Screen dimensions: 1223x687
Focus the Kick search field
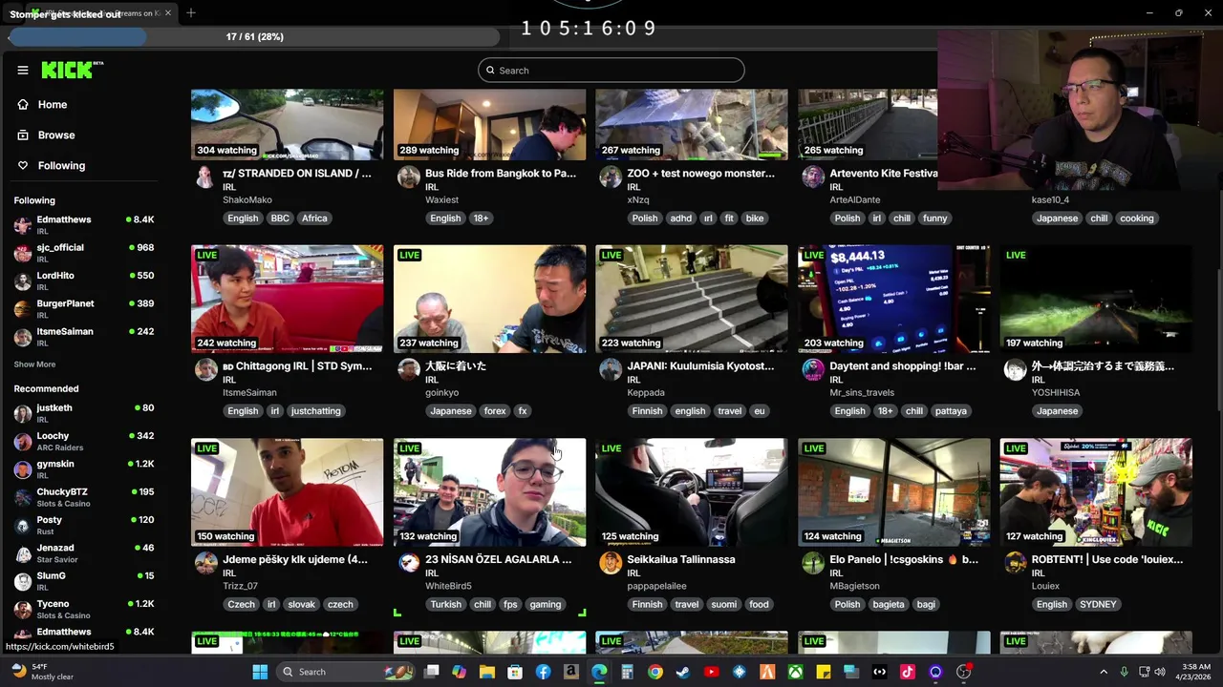[611, 70]
